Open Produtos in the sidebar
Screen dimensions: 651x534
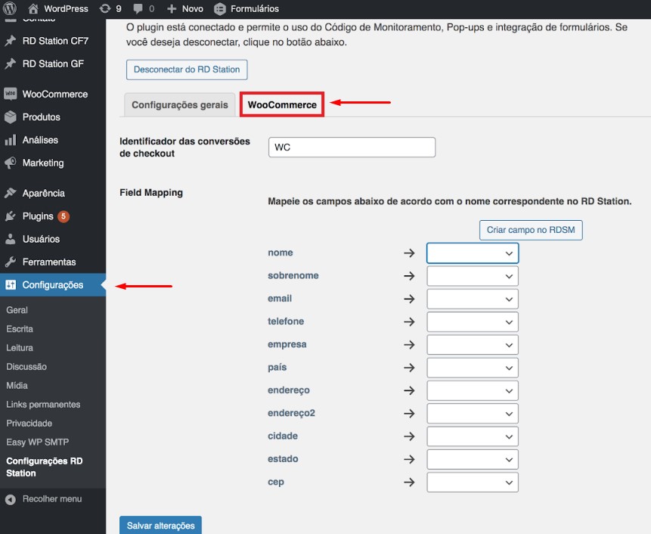(41, 117)
